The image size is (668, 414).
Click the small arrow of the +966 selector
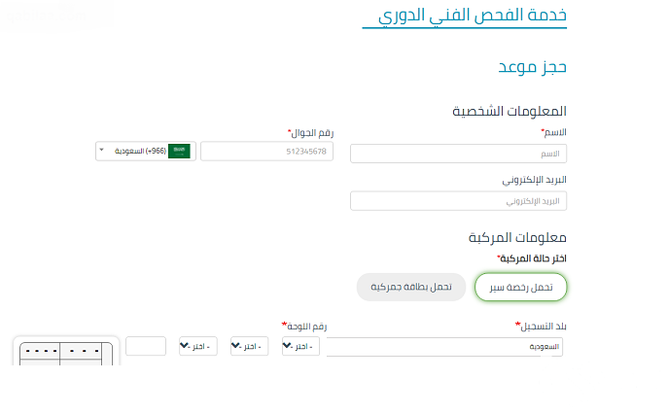(x=101, y=150)
